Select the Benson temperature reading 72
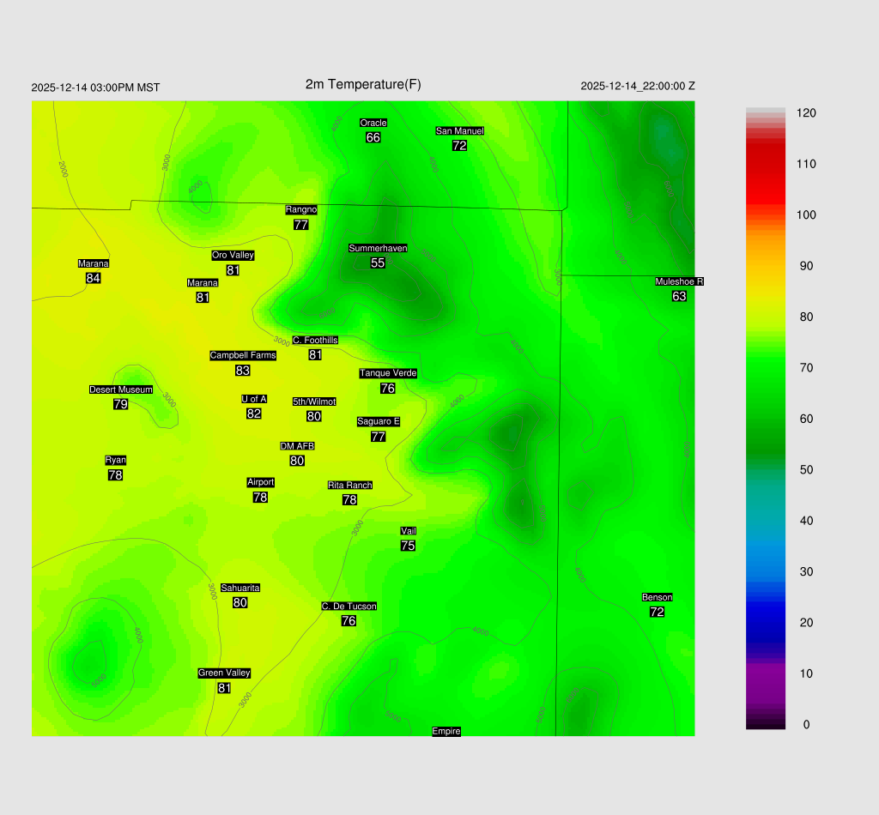879x815 pixels. [x=657, y=612]
